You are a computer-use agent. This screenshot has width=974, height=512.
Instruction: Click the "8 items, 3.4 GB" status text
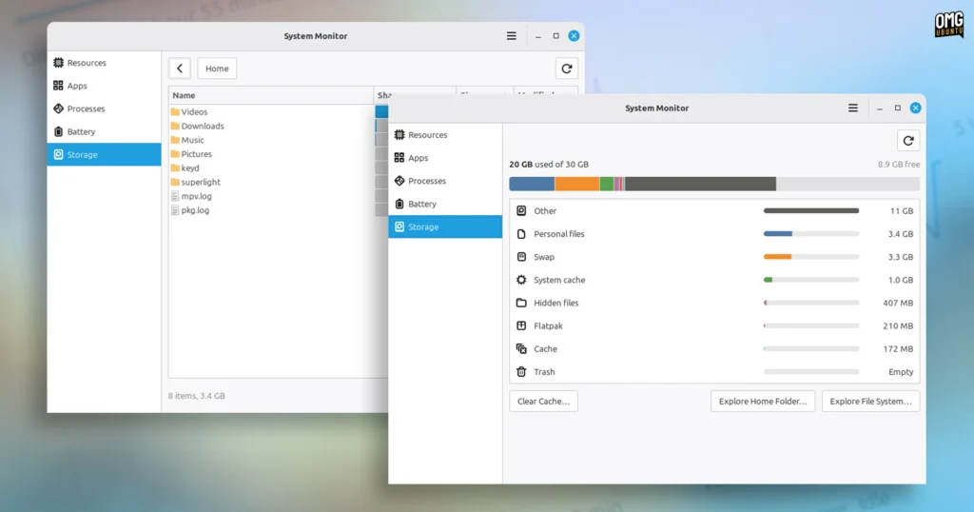tap(196, 396)
